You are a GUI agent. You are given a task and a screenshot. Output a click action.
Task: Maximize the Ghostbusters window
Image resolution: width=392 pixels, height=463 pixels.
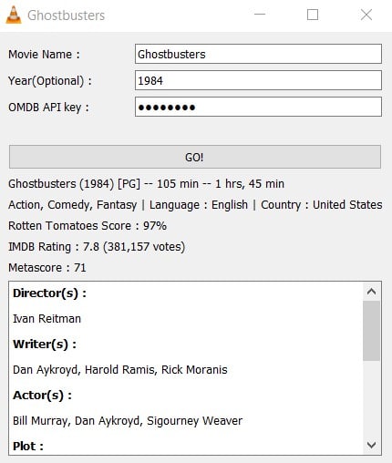[x=313, y=15]
